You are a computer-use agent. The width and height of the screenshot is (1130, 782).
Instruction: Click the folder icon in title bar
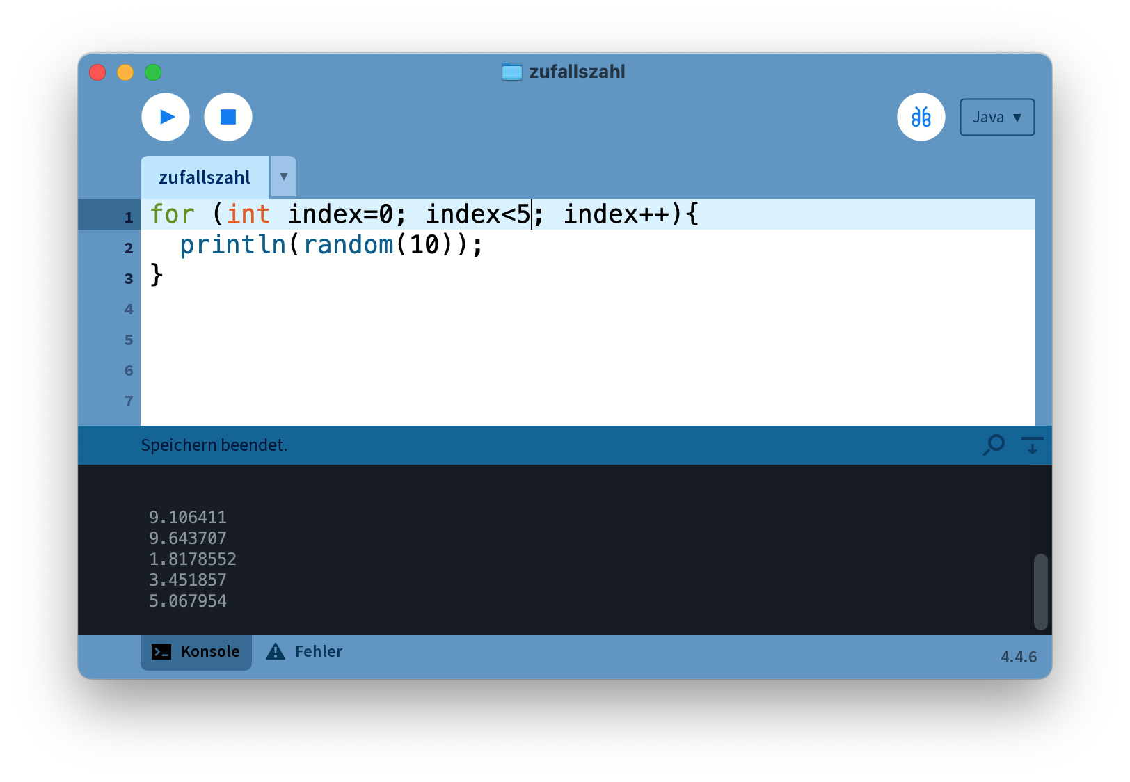(x=511, y=72)
